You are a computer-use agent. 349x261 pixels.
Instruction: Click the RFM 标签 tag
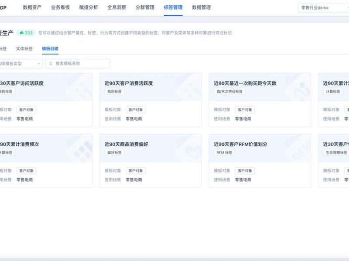tap(224, 153)
